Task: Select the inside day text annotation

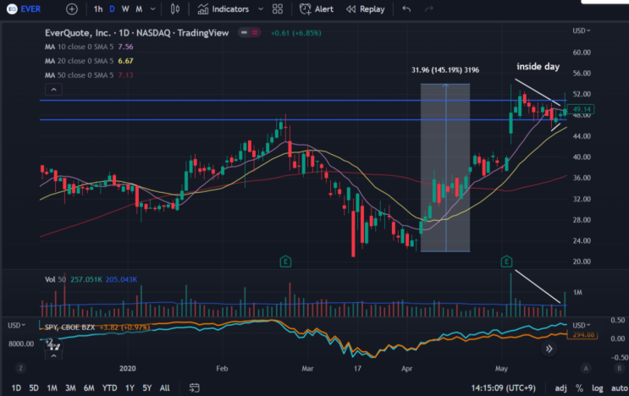Action: [538, 67]
